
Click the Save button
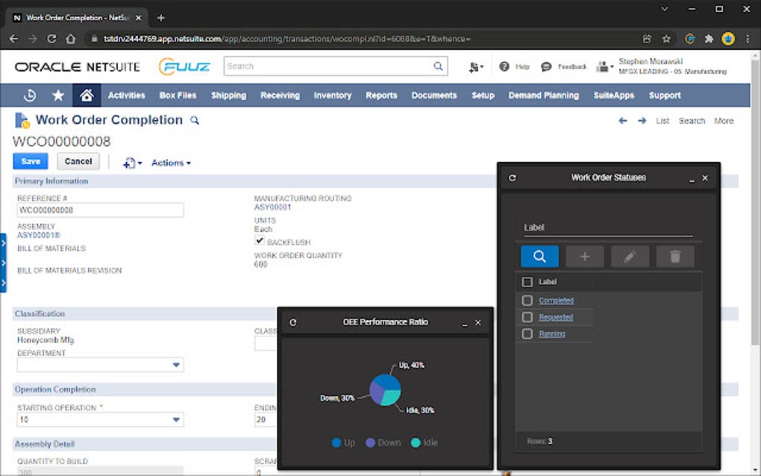(31, 161)
